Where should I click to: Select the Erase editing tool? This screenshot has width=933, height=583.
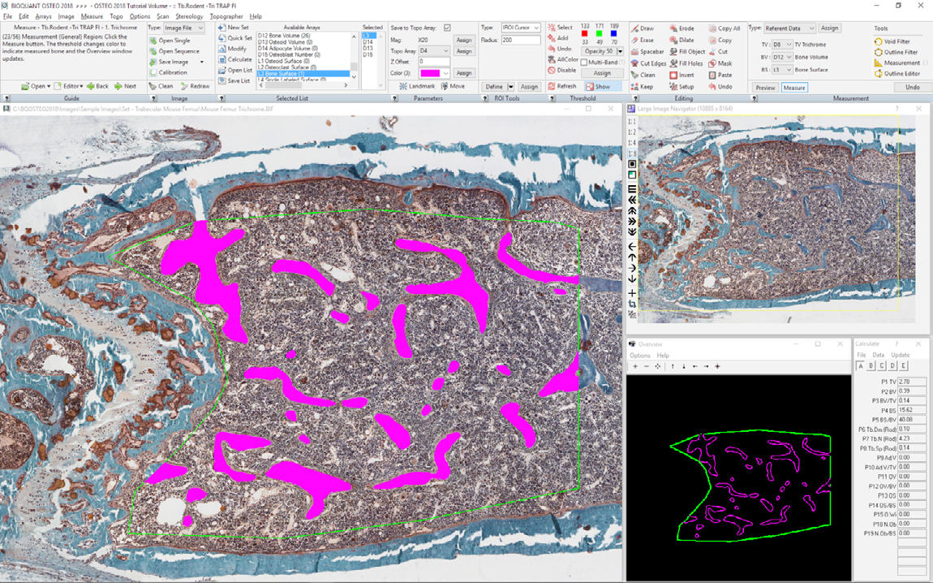(x=642, y=40)
